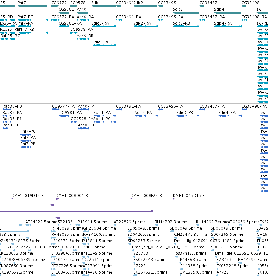
Task: Click the CG9577-PA protein label
Action: pyautogui.click(x=63, y=106)
